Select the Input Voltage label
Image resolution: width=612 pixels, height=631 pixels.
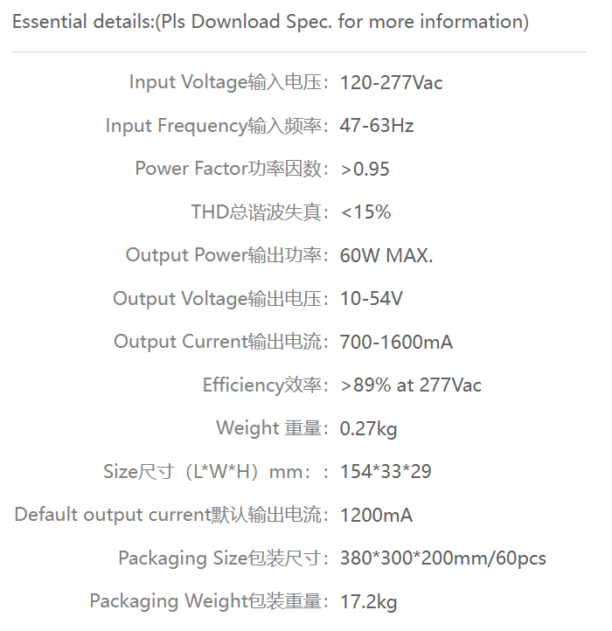pos(229,82)
